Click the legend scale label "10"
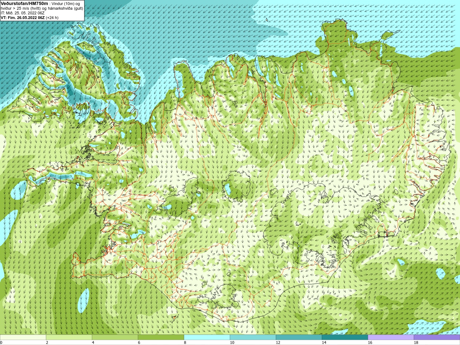Screen dimensions: 460x345 click(x=232, y=342)
